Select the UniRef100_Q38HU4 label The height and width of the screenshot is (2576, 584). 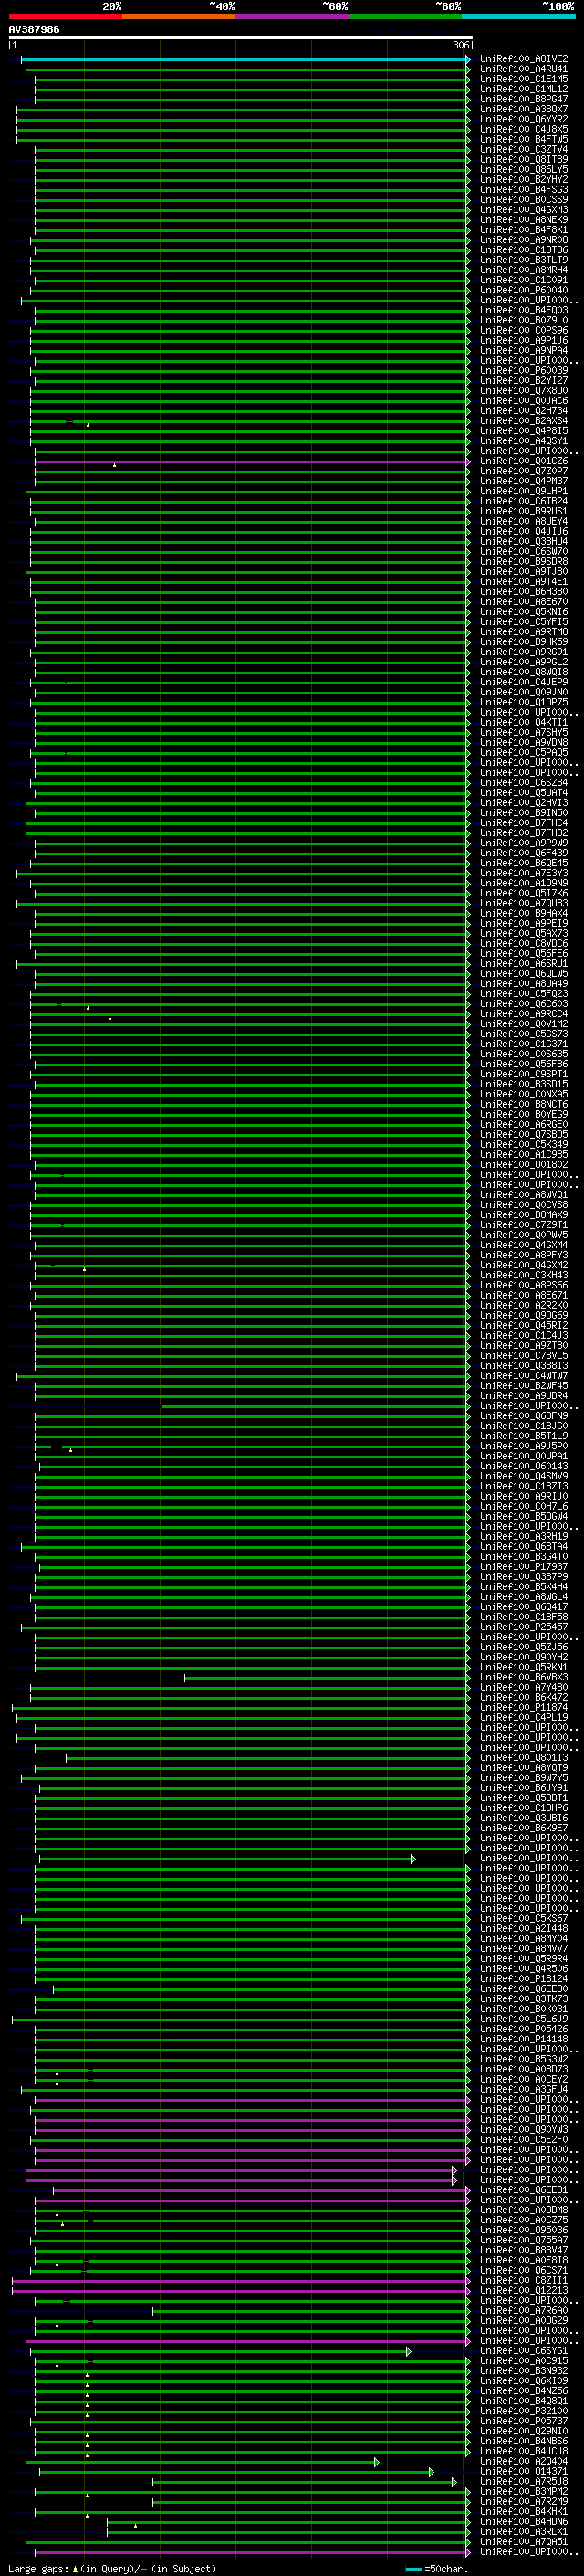(523, 542)
